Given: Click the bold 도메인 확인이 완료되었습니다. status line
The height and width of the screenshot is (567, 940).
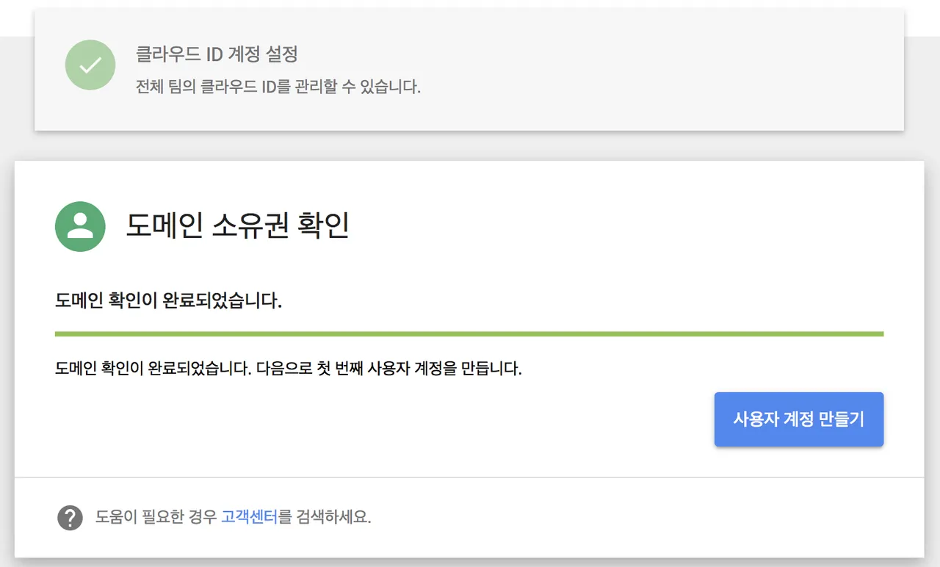Looking at the screenshot, I should click(168, 301).
